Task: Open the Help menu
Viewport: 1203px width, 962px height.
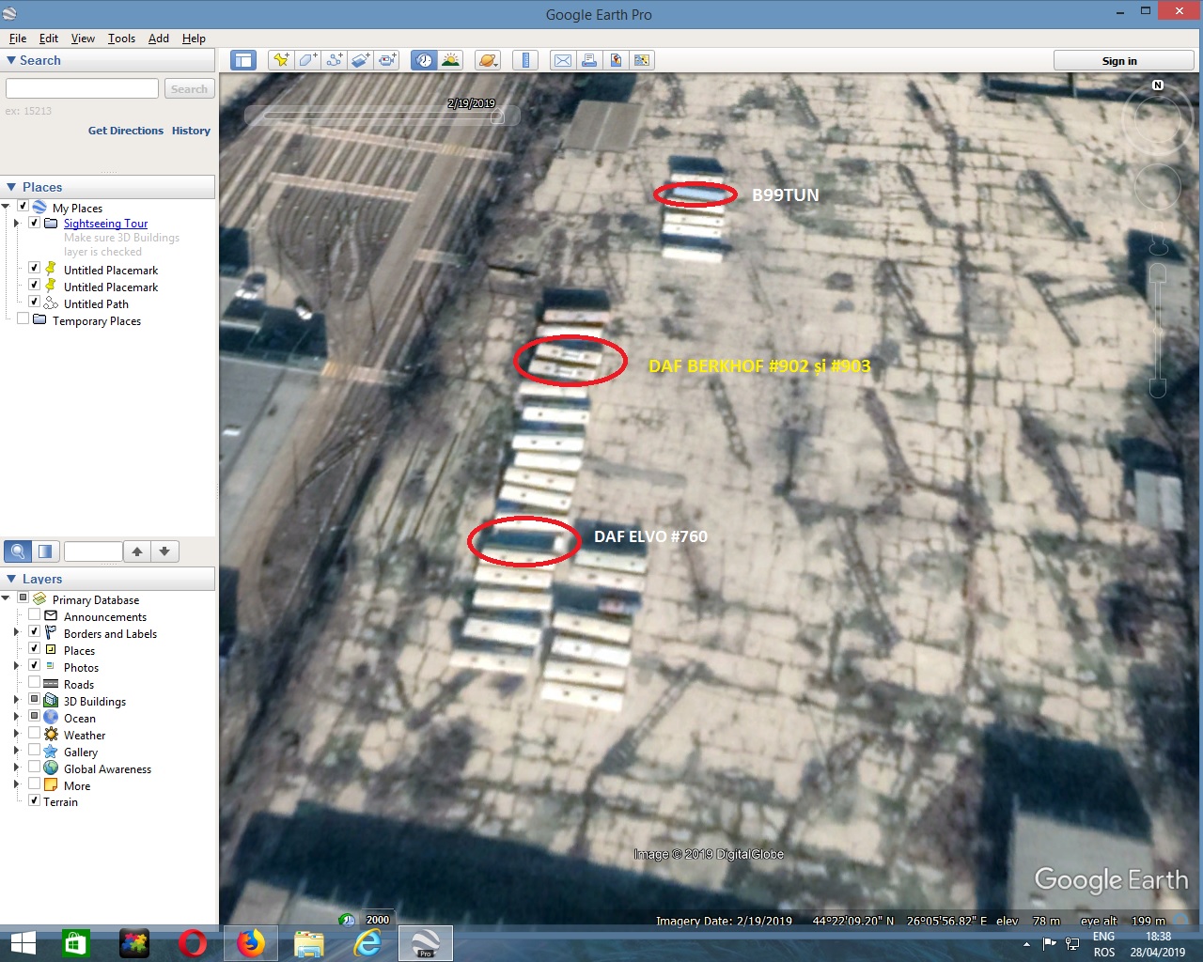Action: click(194, 39)
